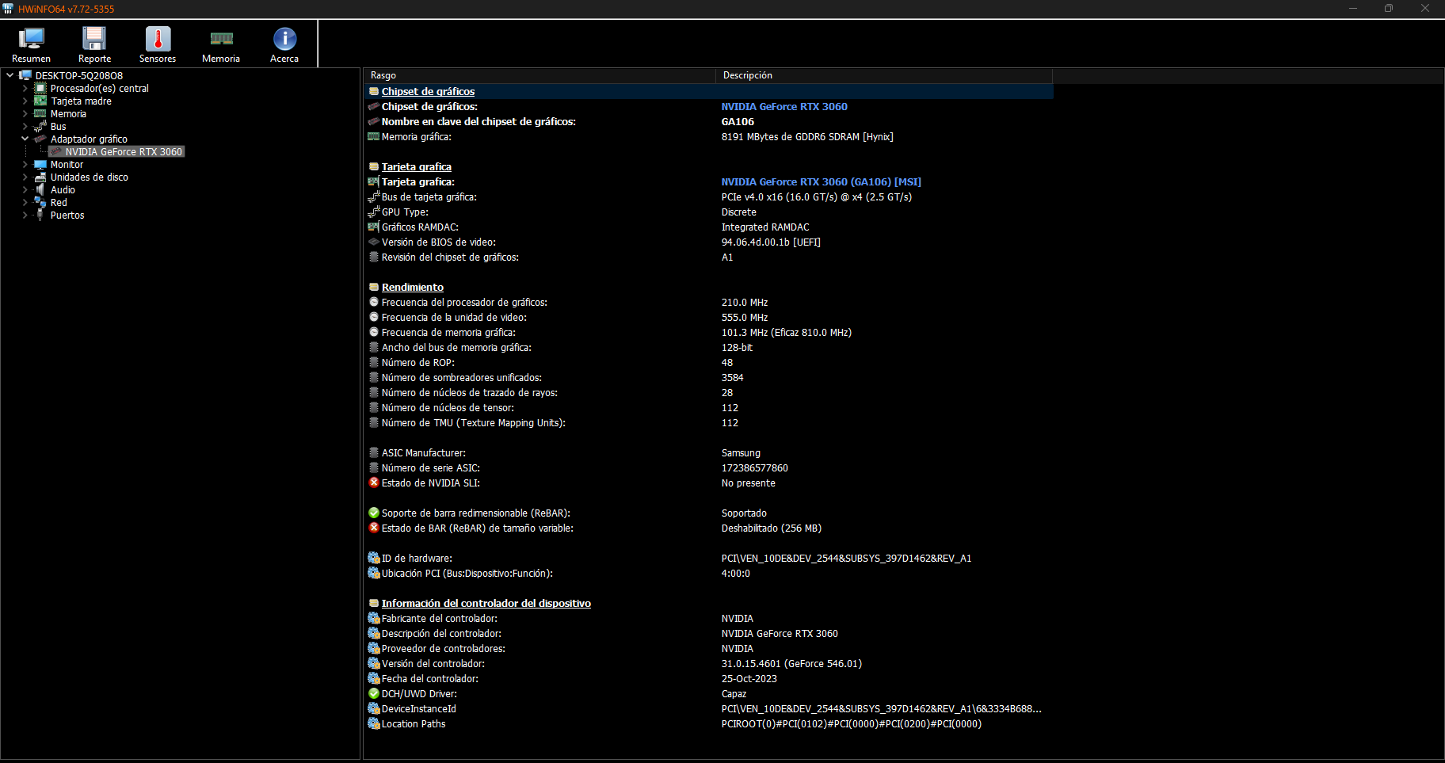
Task: Expand the Unidades de disco node
Action: click(25, 177)
